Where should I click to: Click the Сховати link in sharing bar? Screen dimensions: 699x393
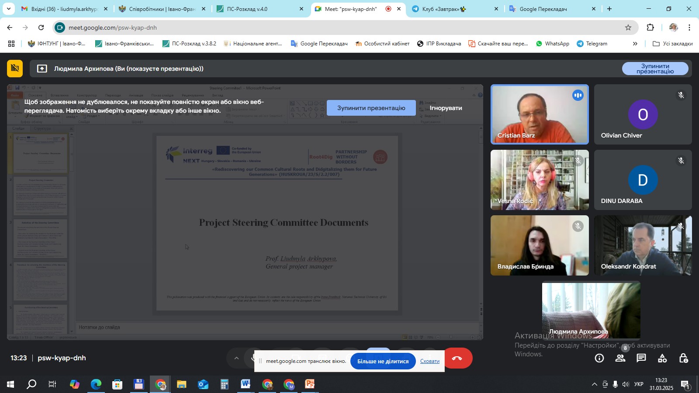click(x=430, y=361)
